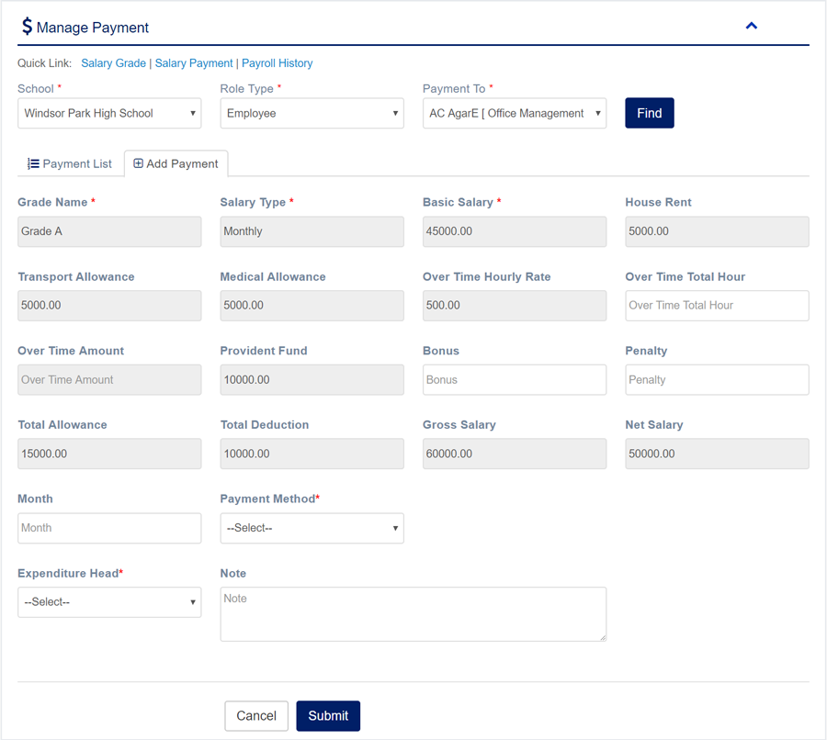Cancel the payment form

pos(256,716)
